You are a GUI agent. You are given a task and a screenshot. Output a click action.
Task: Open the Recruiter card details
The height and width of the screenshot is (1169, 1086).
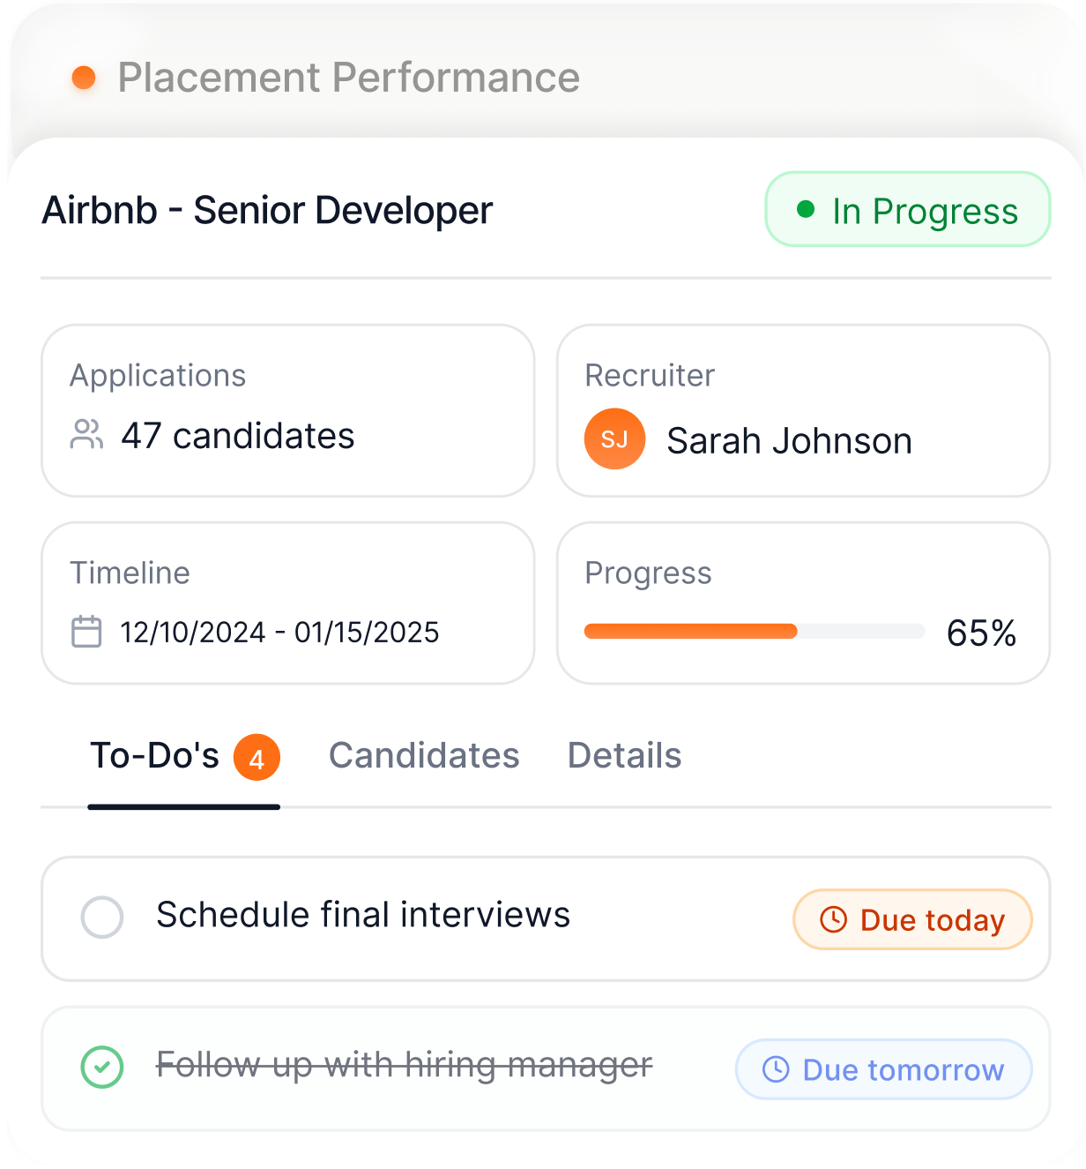(802, 411)
